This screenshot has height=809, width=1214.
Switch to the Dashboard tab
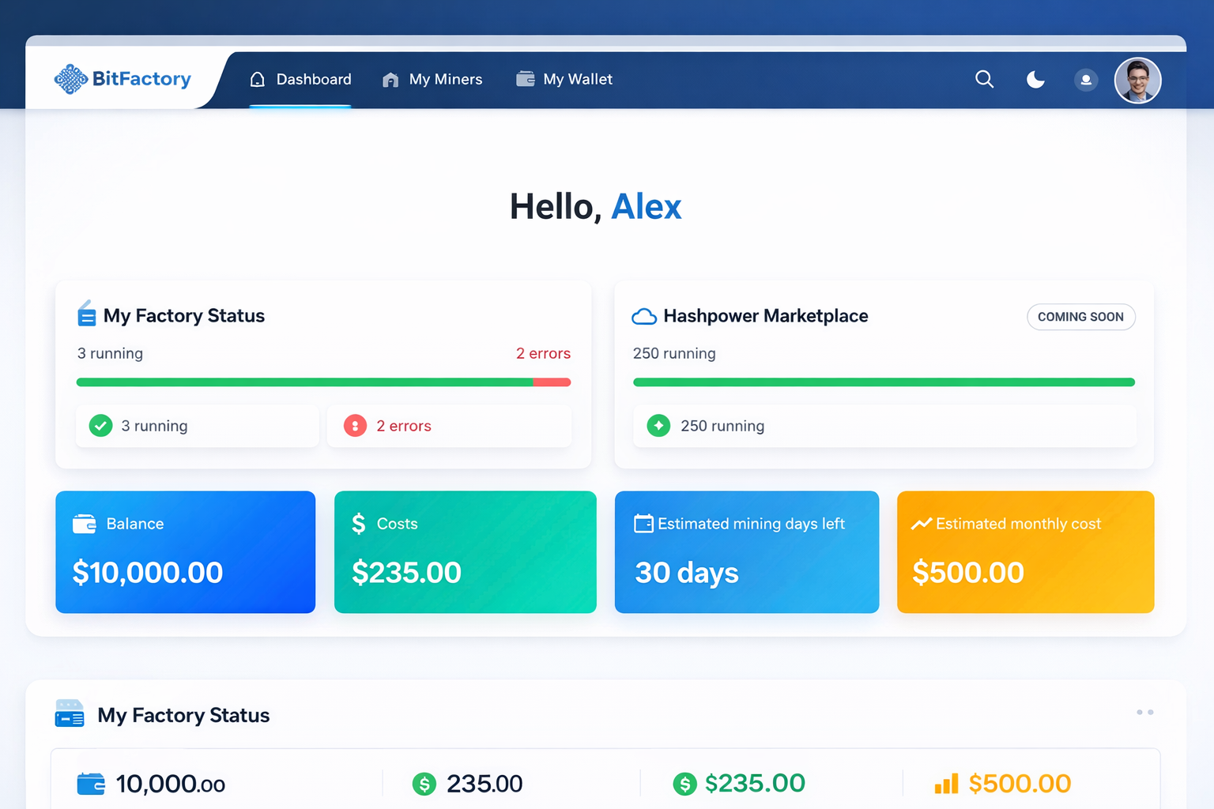300,79
